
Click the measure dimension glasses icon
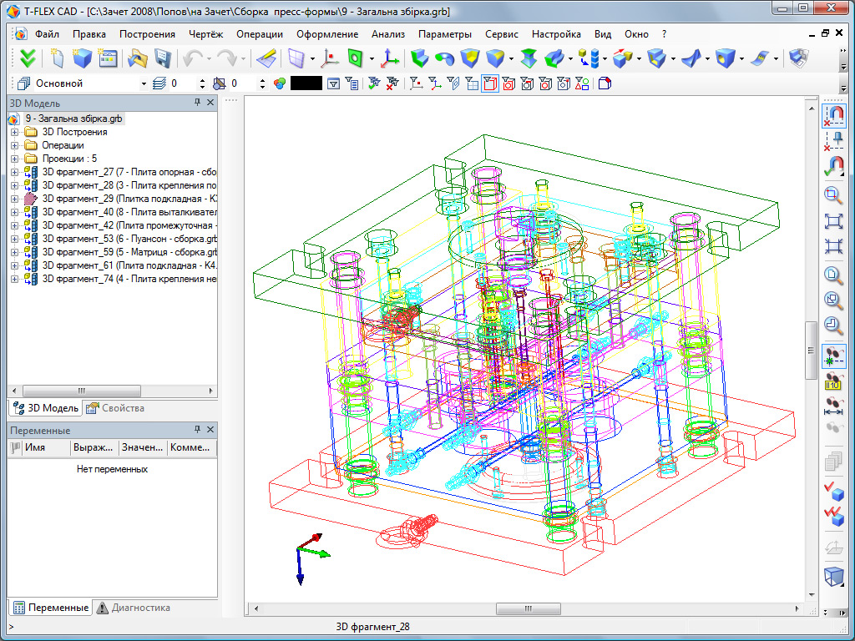pyautogui.click(x=833, y=407)
